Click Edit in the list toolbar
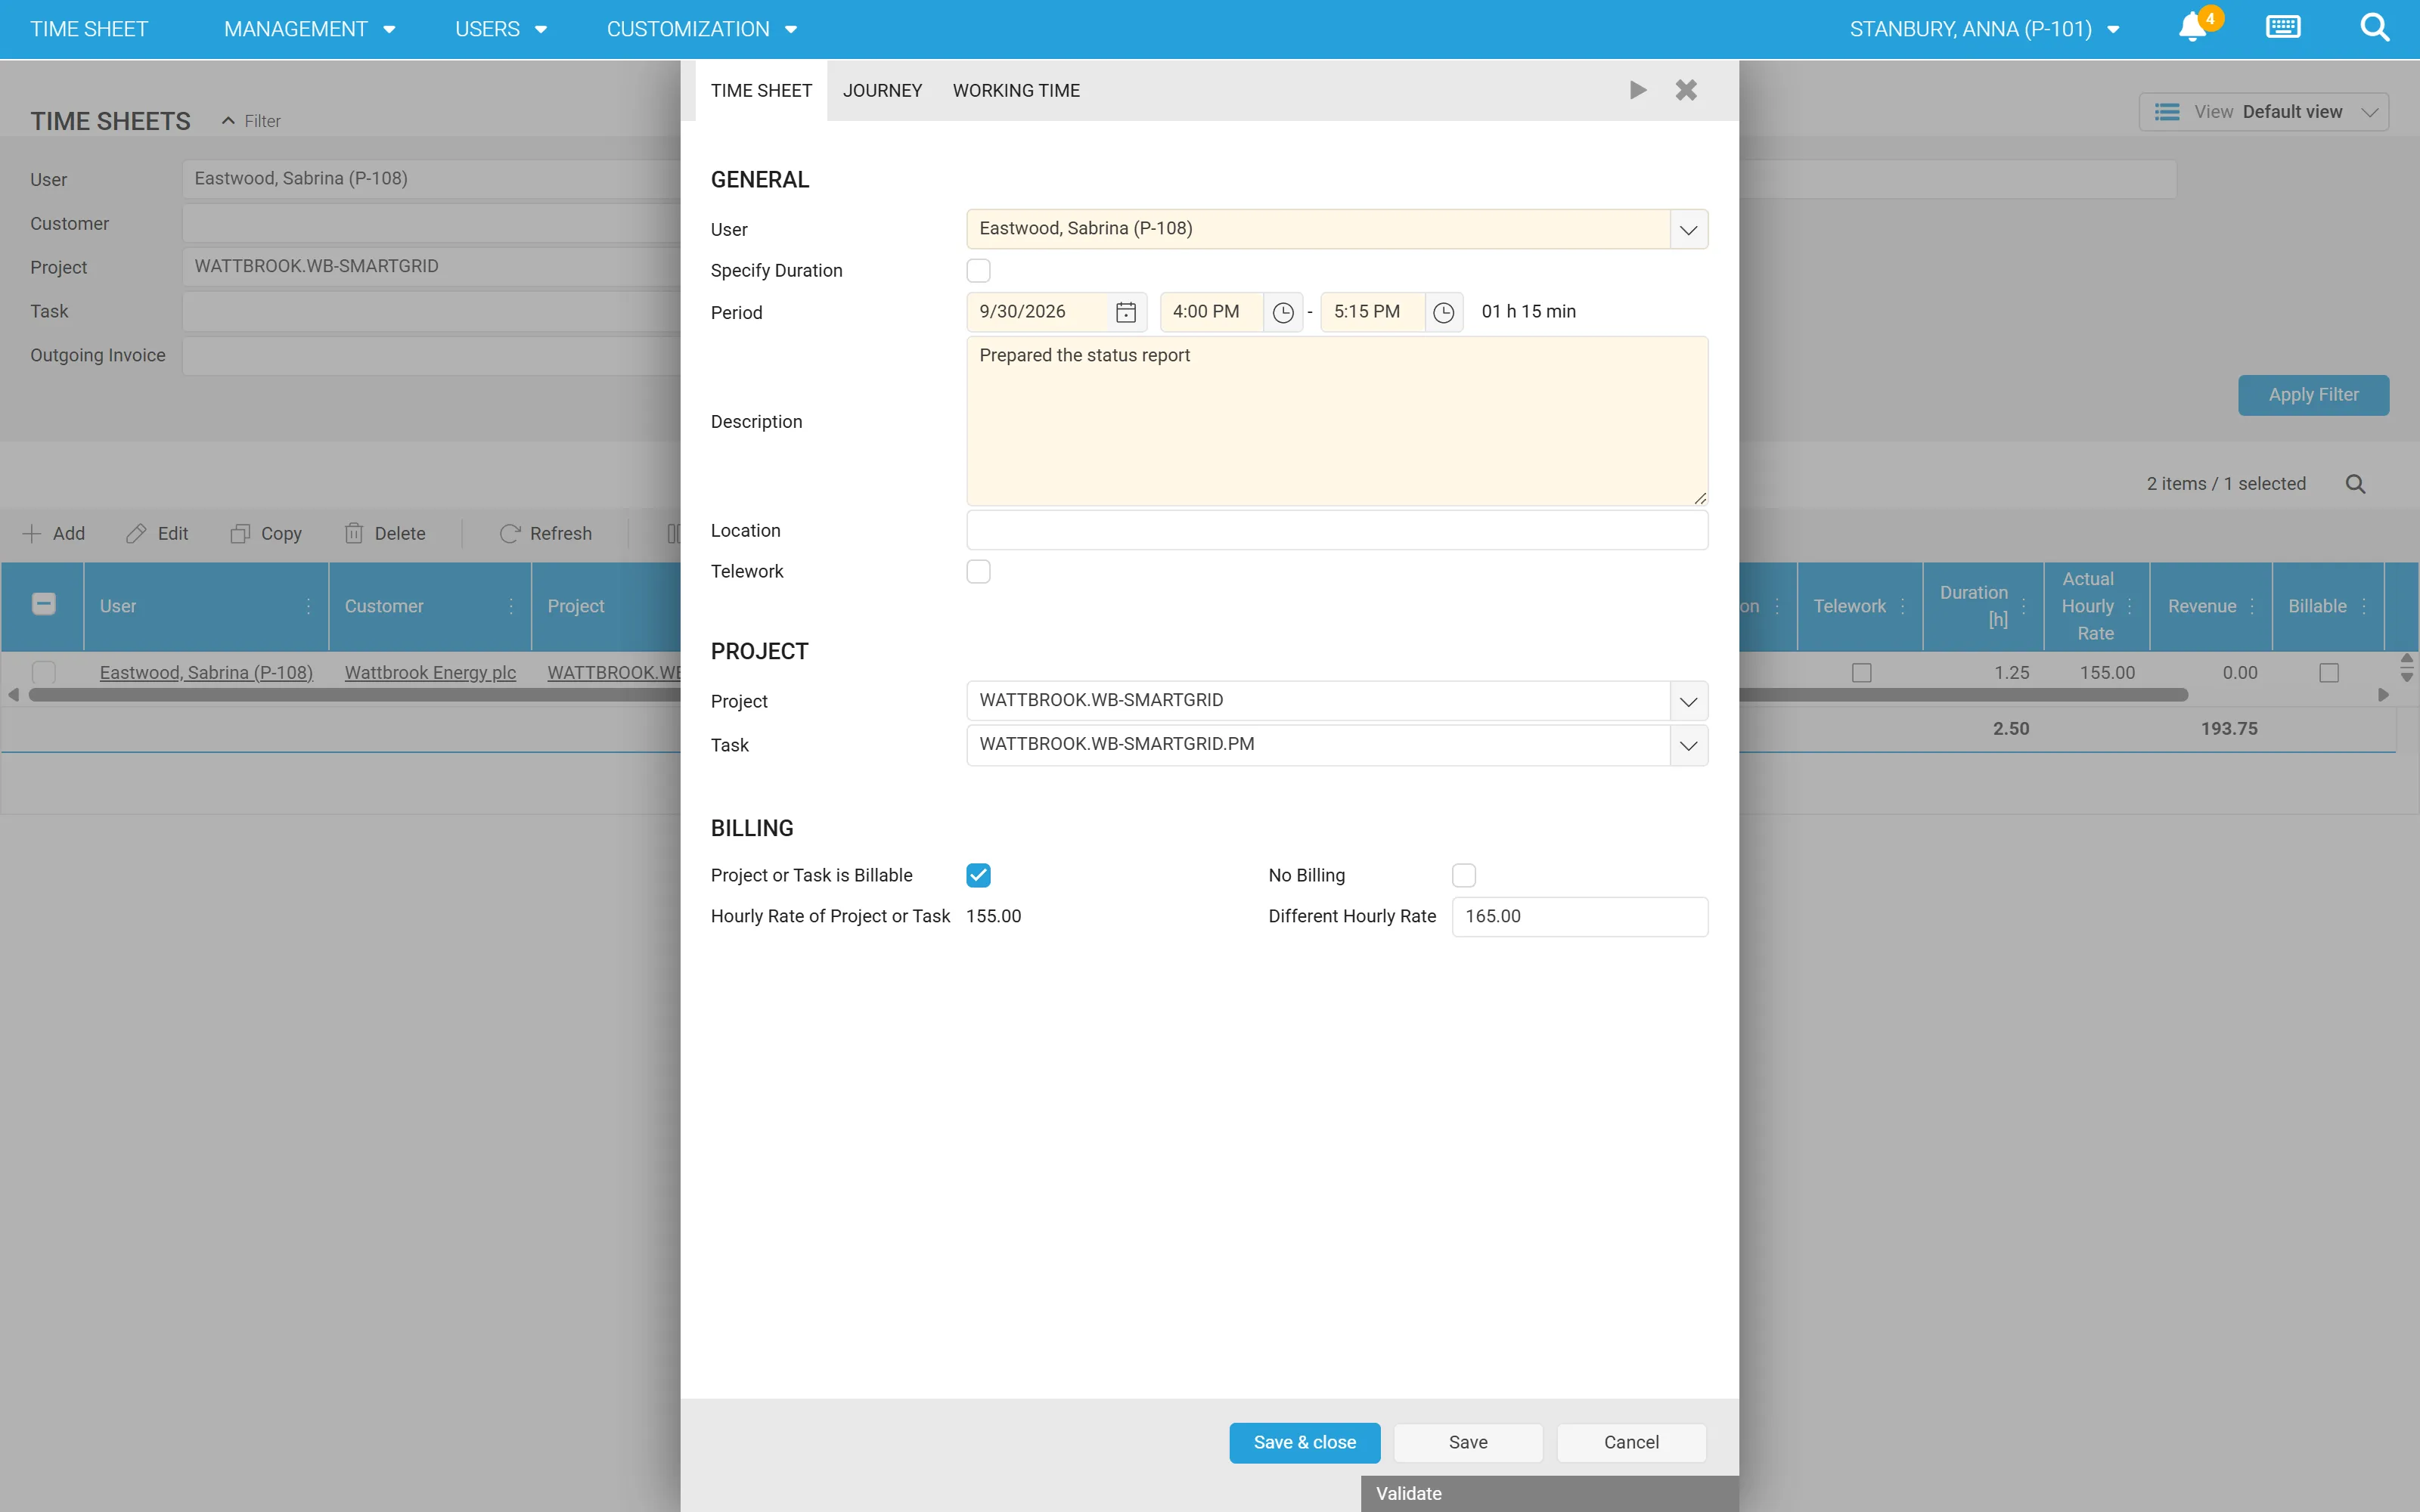The image size is (2420, 1512). point(158,534)
